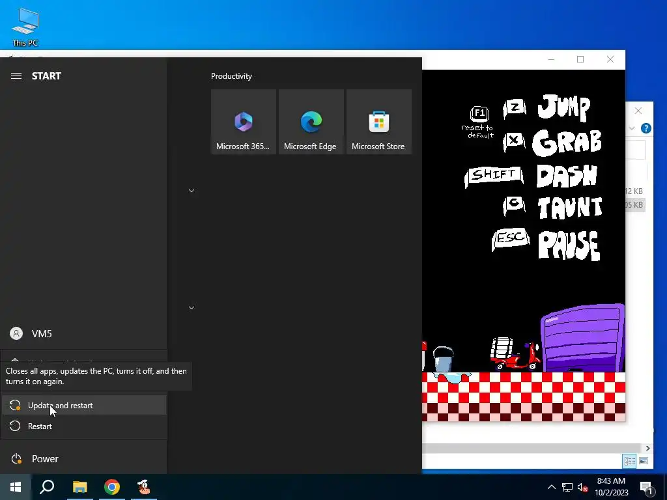The height and width of the screenshot is (500, 667).
Task: Click the DASH label in game
Action: click(x=567, y=176)
